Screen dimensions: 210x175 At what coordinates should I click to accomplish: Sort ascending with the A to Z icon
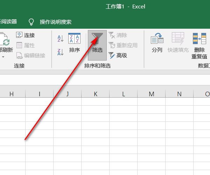pos(61,38)
